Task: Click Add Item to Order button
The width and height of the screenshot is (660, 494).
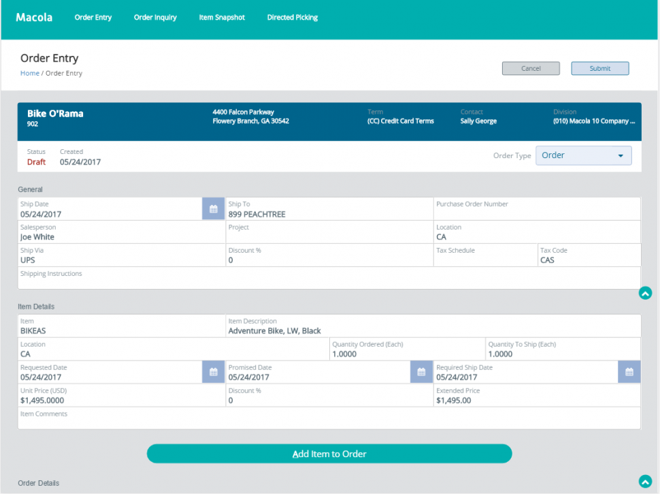Action: [329, 454]
